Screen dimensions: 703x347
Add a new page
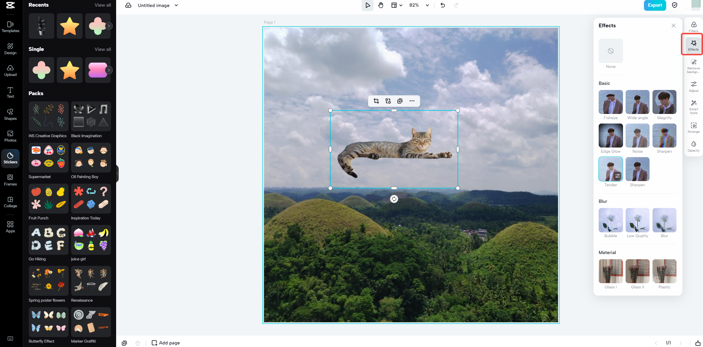click(x=166, y=343)
